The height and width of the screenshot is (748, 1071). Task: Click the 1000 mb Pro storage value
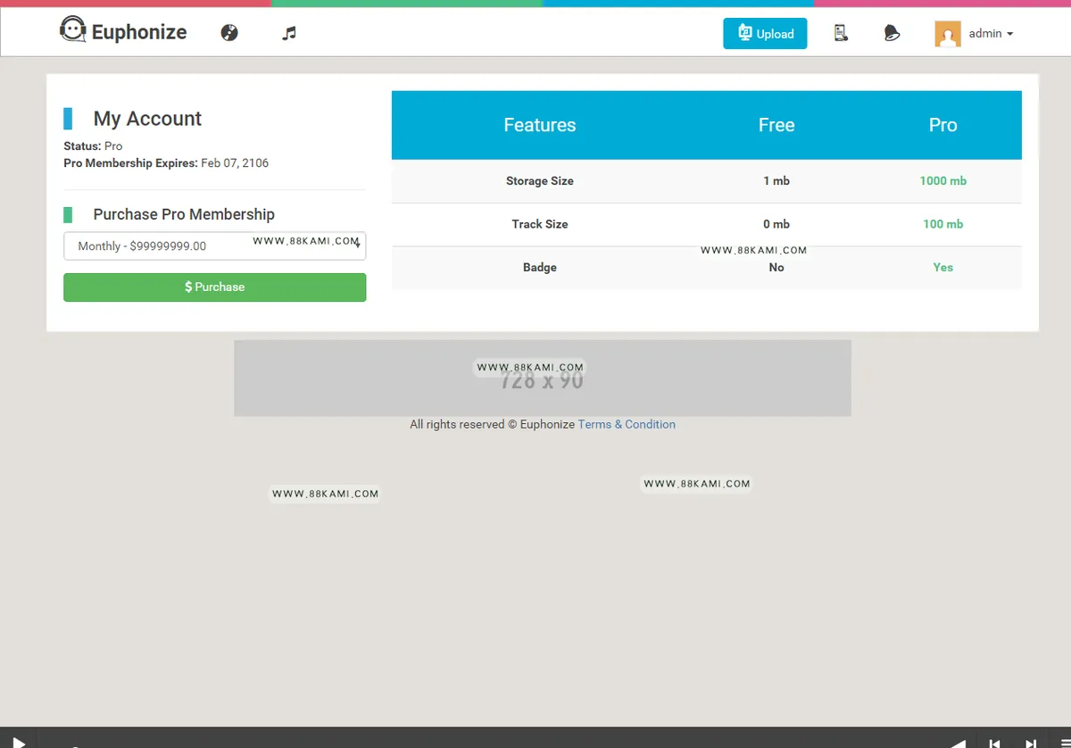(x=943, y=181)
